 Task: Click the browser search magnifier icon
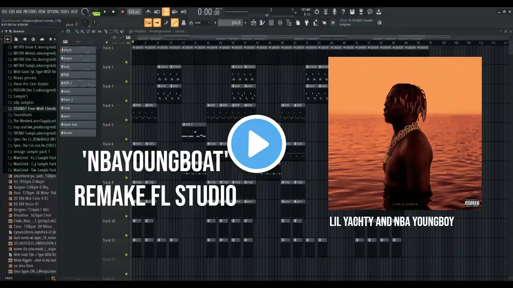[x=53, y=278]
